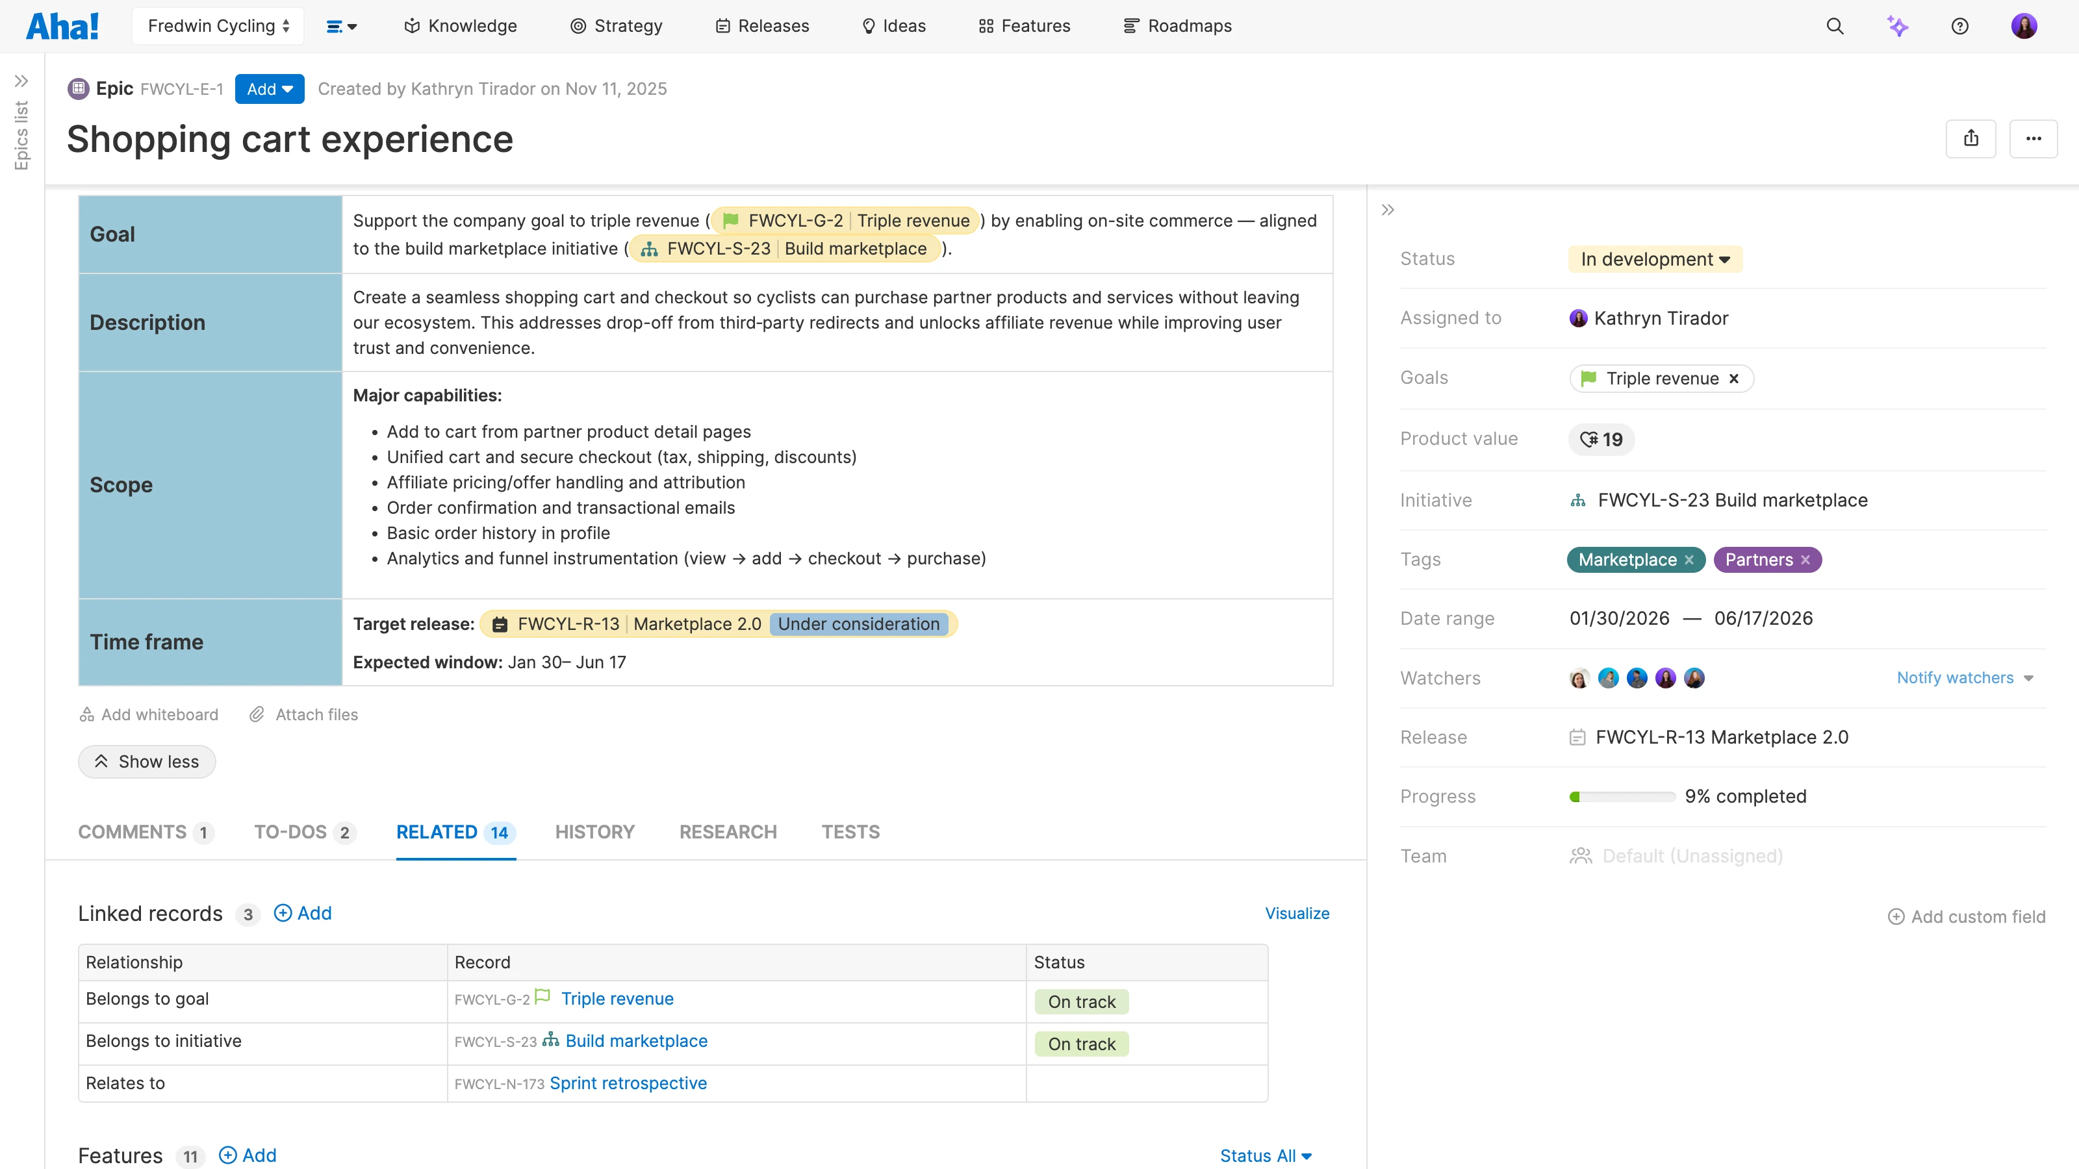Screen dimensions: 2079x1169
Task: Remove the Triple revenue goal chip
Action: 1735,377
